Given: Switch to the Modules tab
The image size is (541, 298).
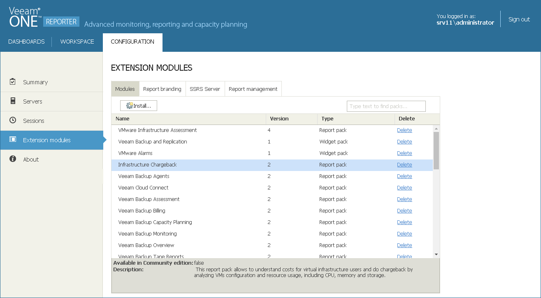Looking at the screenshot, I should click(x=125, y=89).
